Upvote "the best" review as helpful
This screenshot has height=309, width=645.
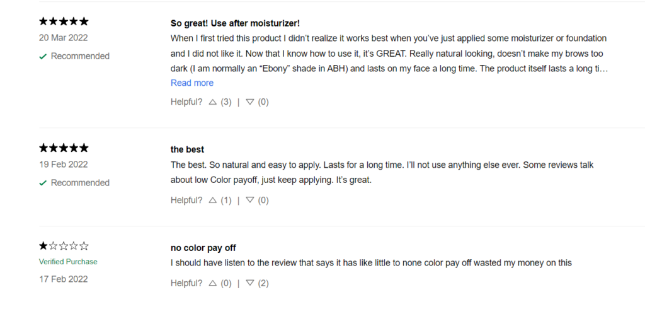click(x=213, y=201)
